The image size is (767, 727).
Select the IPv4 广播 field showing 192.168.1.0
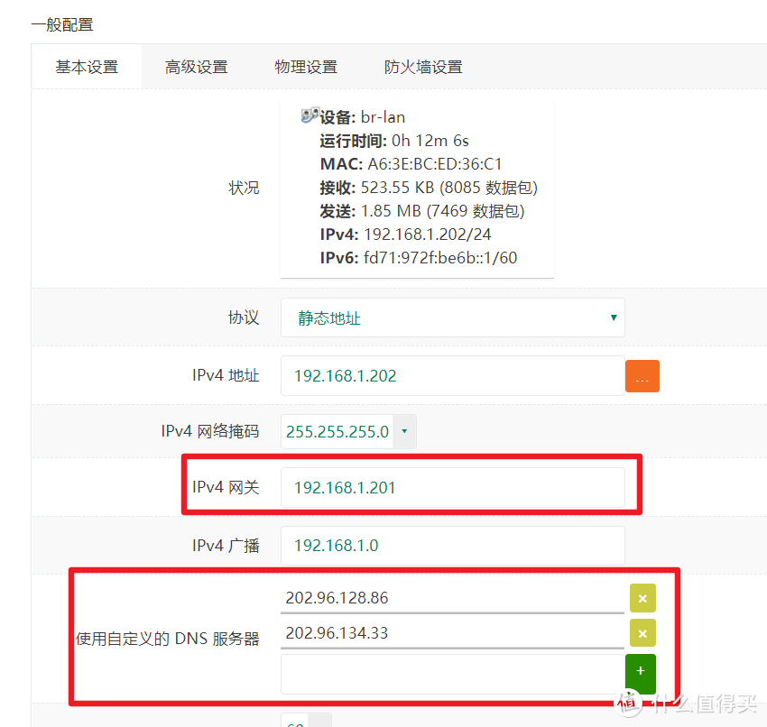coord(451,545)
